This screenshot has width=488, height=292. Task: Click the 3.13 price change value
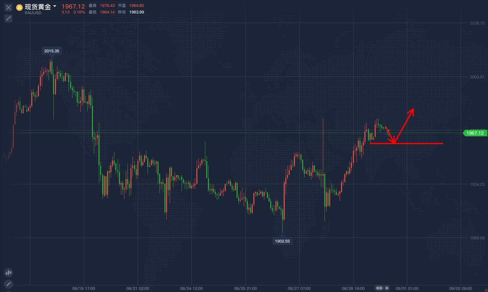click(66, 12)
